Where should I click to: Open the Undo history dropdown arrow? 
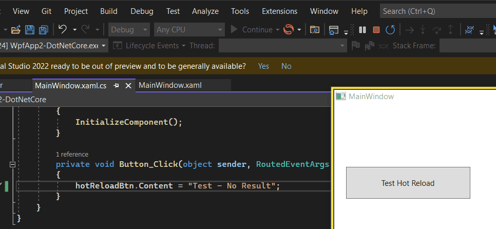[x=74, y=30]
